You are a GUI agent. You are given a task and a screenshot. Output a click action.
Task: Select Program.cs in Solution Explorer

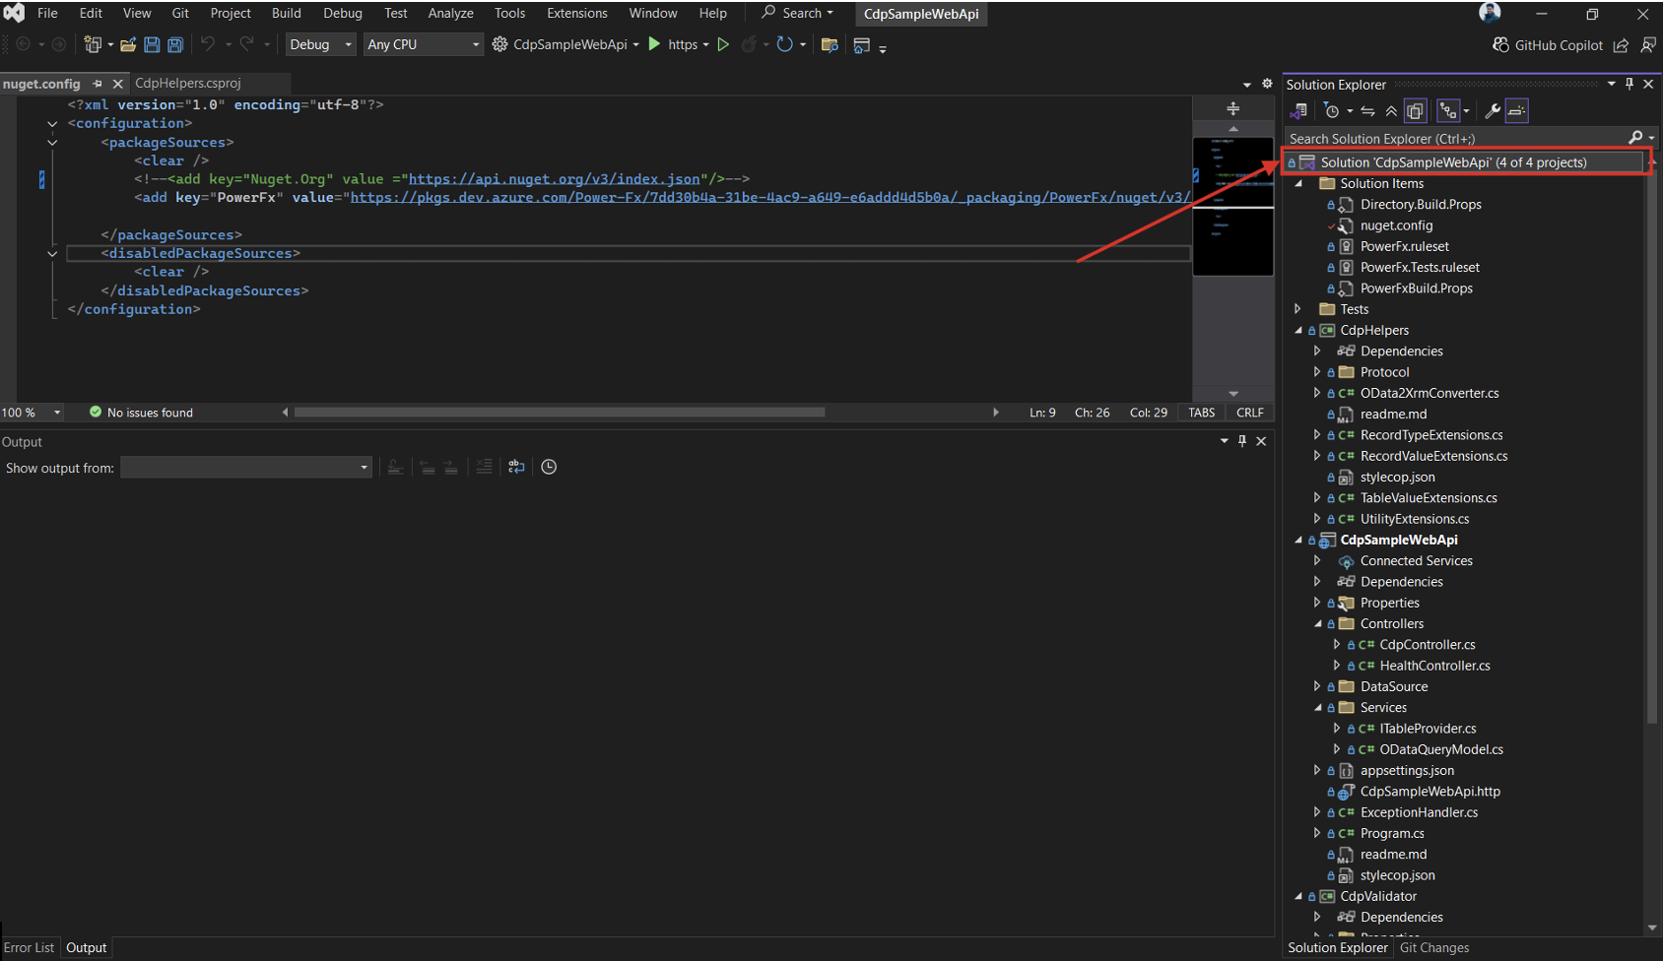[x=1392, y=833]
